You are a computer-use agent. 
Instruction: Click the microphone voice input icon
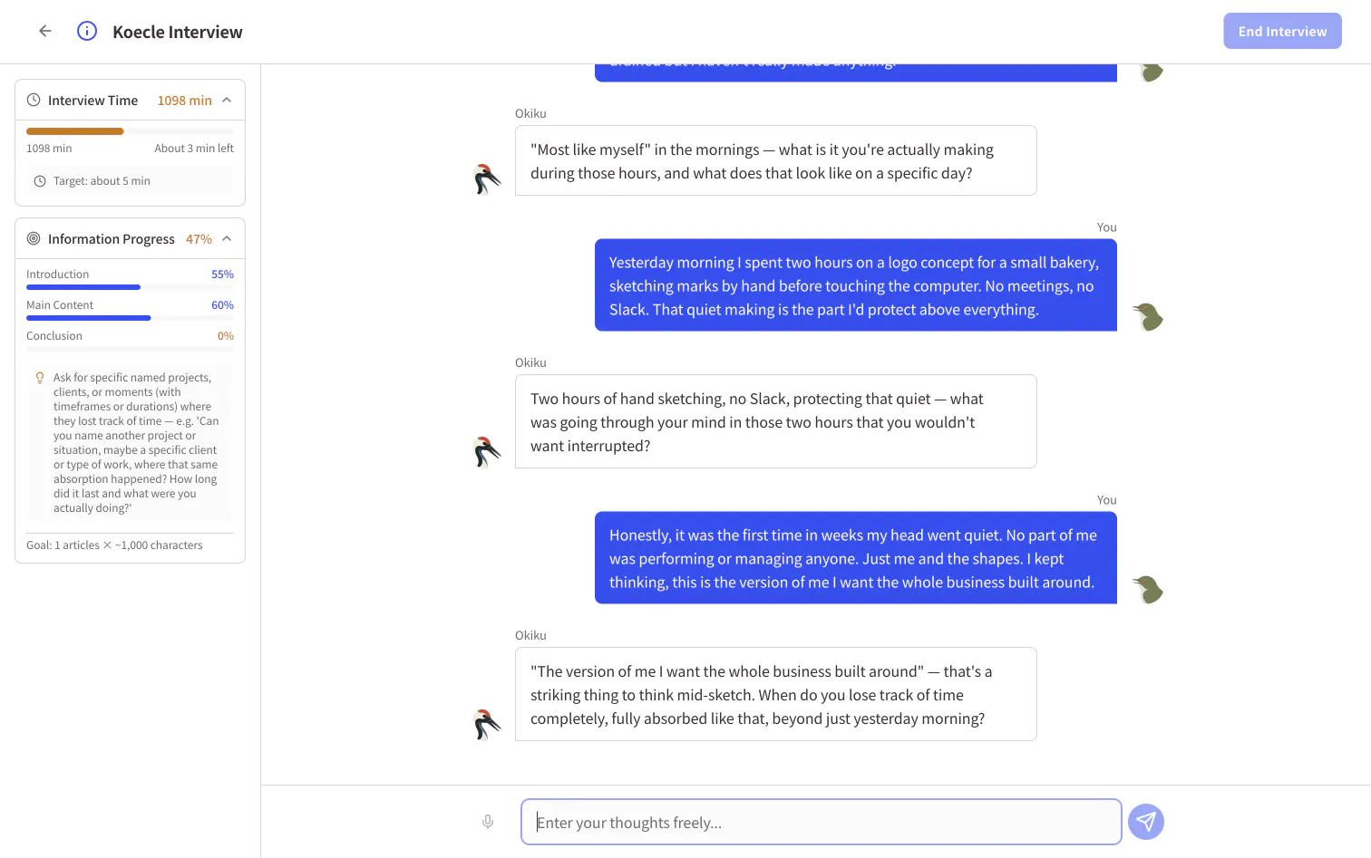pyautogui.click(x=488, y=822)
